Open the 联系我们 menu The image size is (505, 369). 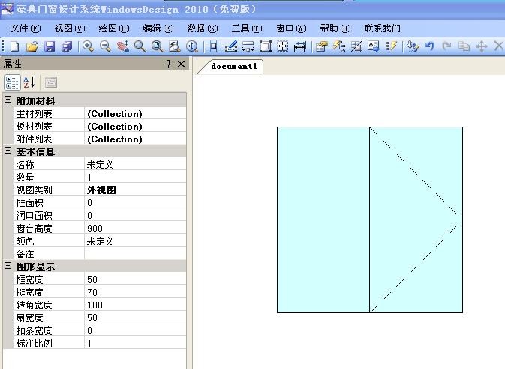pos(382,28)
